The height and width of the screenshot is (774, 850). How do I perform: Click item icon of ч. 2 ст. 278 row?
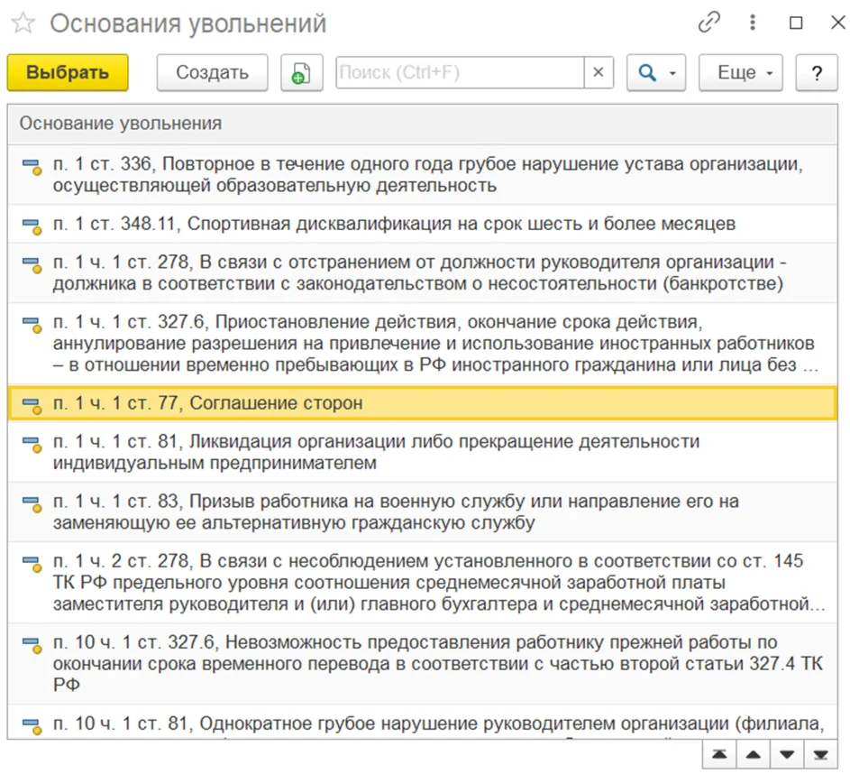(32, 564)
